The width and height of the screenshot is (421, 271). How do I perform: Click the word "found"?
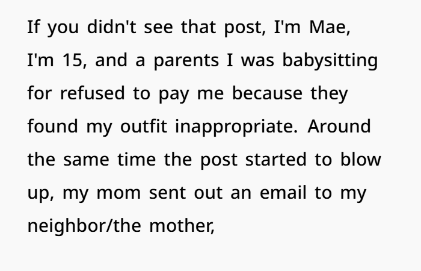(x=53, y=126)
